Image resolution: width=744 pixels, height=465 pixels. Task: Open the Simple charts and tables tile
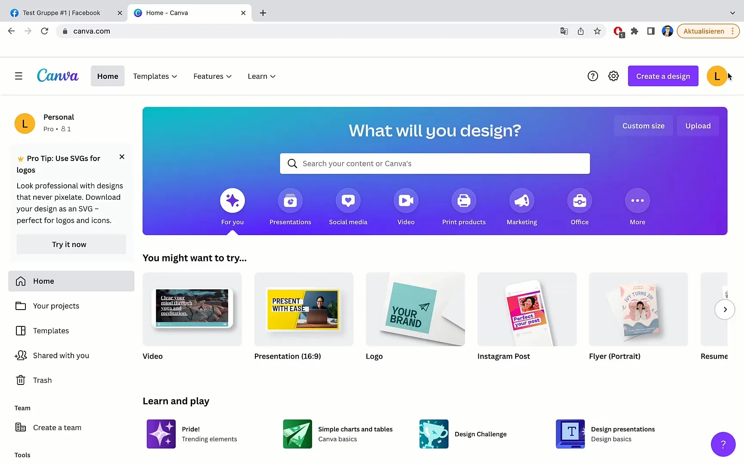[x=338, y=434]
